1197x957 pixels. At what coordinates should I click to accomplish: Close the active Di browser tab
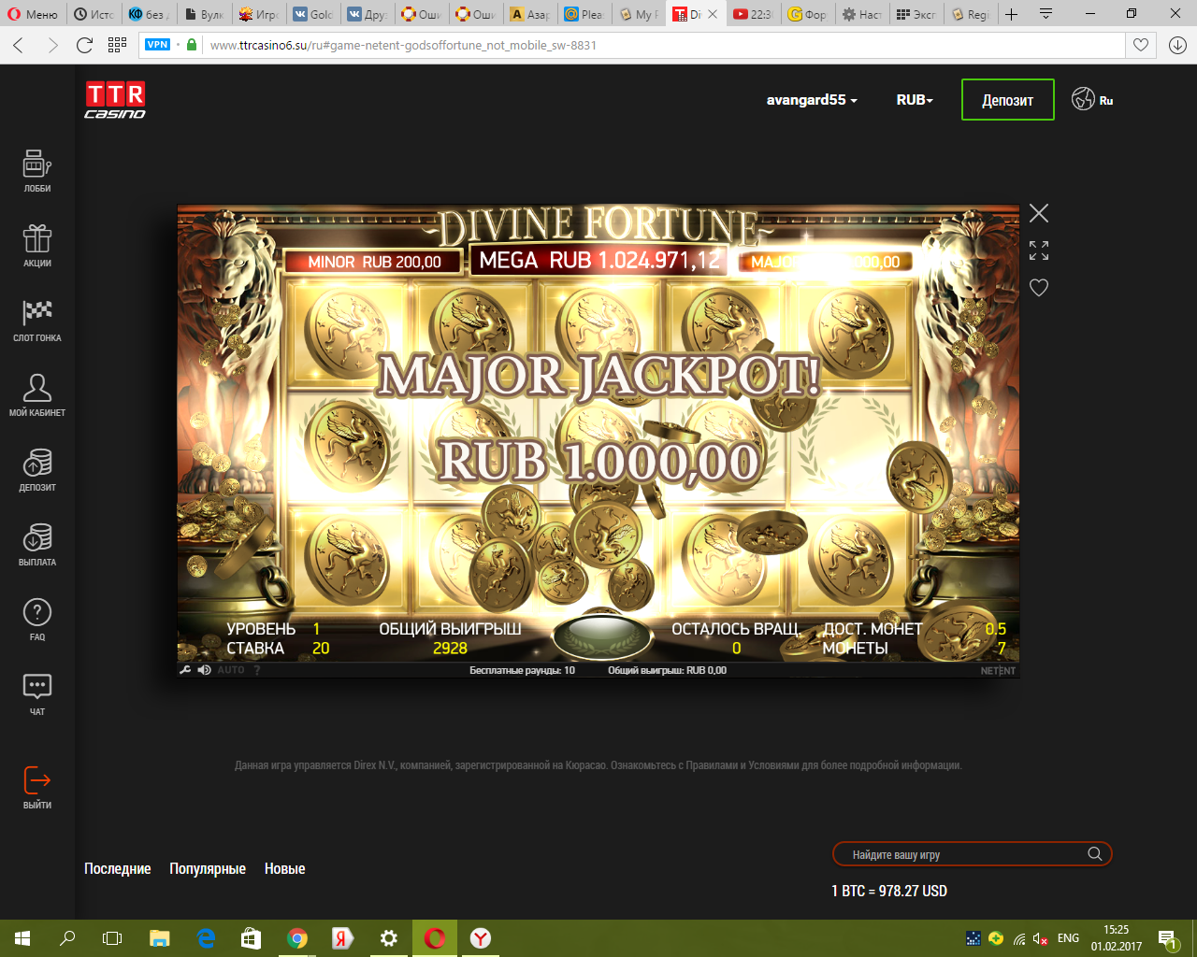tap(713, 14)
